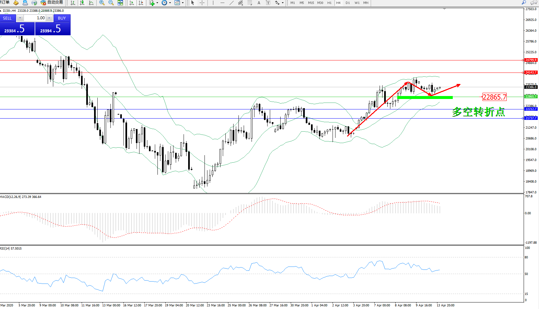539x309 pixels.
Task: Toggle the chart auto-scroll icon
Action: tap(132, 3)
